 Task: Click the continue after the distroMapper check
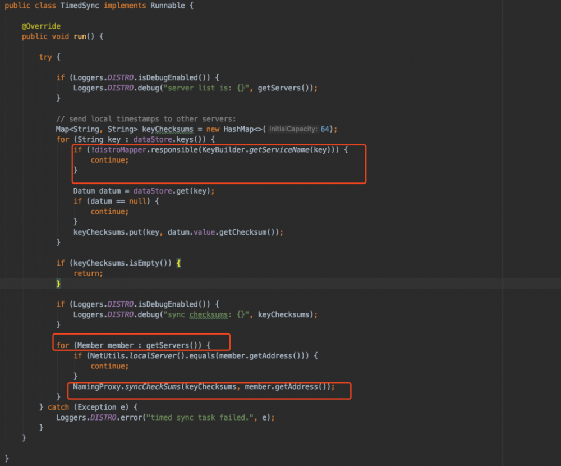click(109, 160)
